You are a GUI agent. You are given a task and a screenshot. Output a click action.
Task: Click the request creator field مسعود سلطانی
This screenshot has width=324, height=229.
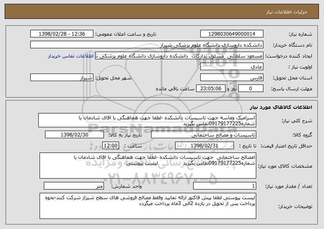pyautogui.click(x=179, y=56)
